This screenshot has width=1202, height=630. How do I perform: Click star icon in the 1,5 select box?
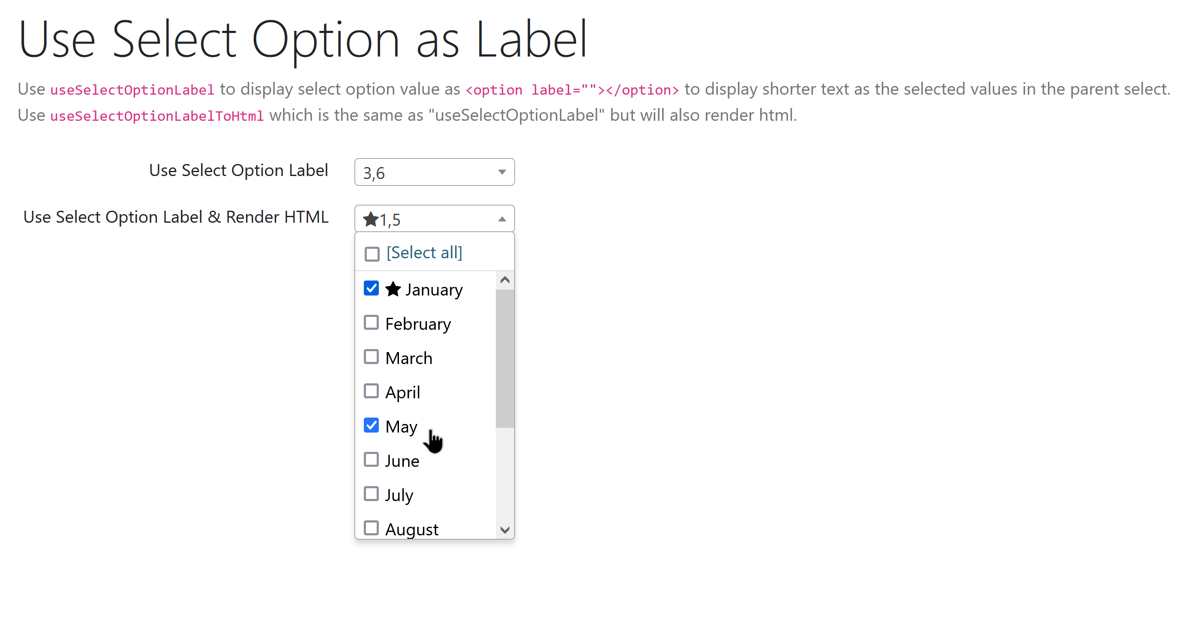pyautogui.click(x=371, y=219)
